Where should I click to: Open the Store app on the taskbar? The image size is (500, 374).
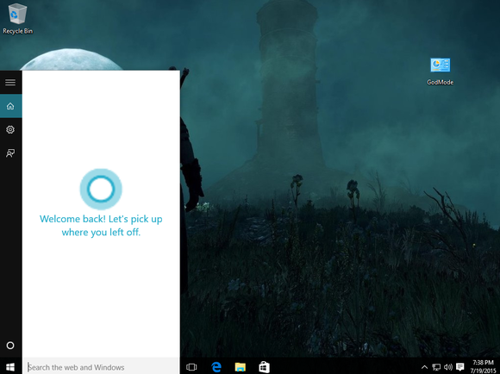264,367
